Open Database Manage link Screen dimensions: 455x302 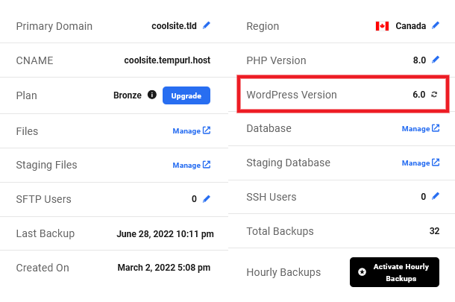[x=421, y=128]
